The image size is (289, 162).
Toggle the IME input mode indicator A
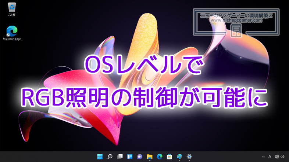pos(270,157)
